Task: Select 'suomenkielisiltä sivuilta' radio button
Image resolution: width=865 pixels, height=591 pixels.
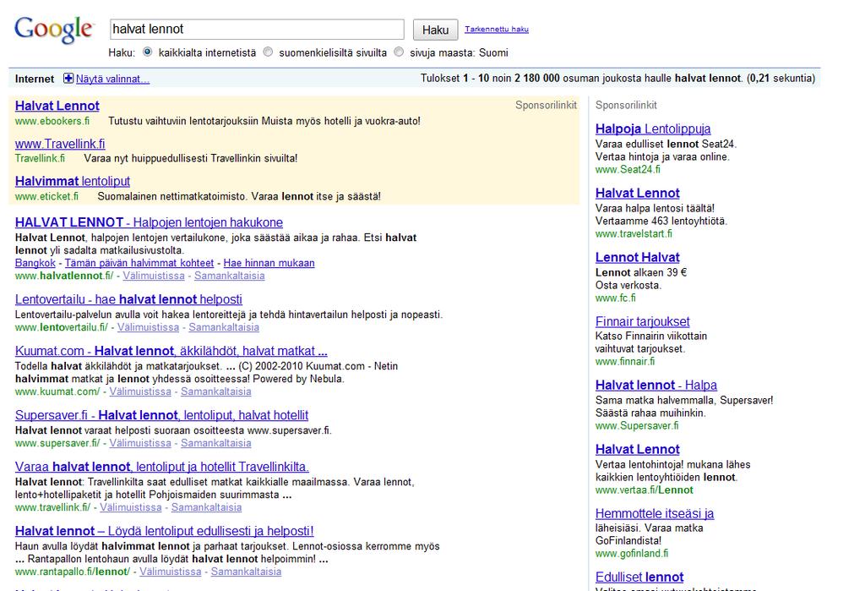Action: coord(268,52)
